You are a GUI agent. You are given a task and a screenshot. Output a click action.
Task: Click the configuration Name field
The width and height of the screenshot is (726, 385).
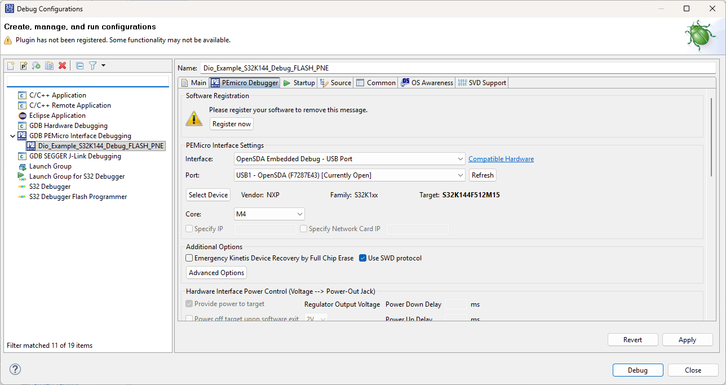pos(458,68)
